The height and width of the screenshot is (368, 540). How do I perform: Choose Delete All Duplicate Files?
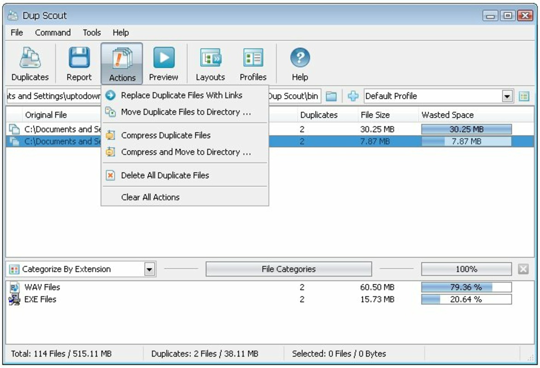coord(185,175)
